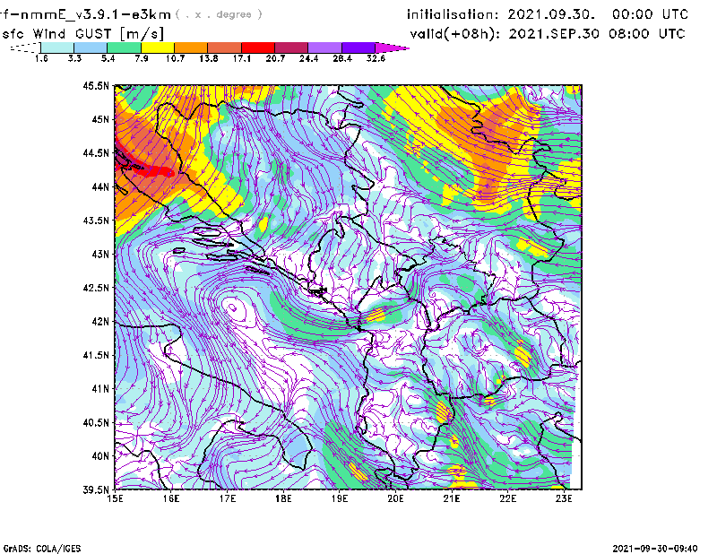This screenshot has width=717, height=554.
Task: Click the longitude label '20E'
Action: point(395,498)
